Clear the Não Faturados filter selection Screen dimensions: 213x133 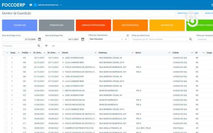(122, 39)
